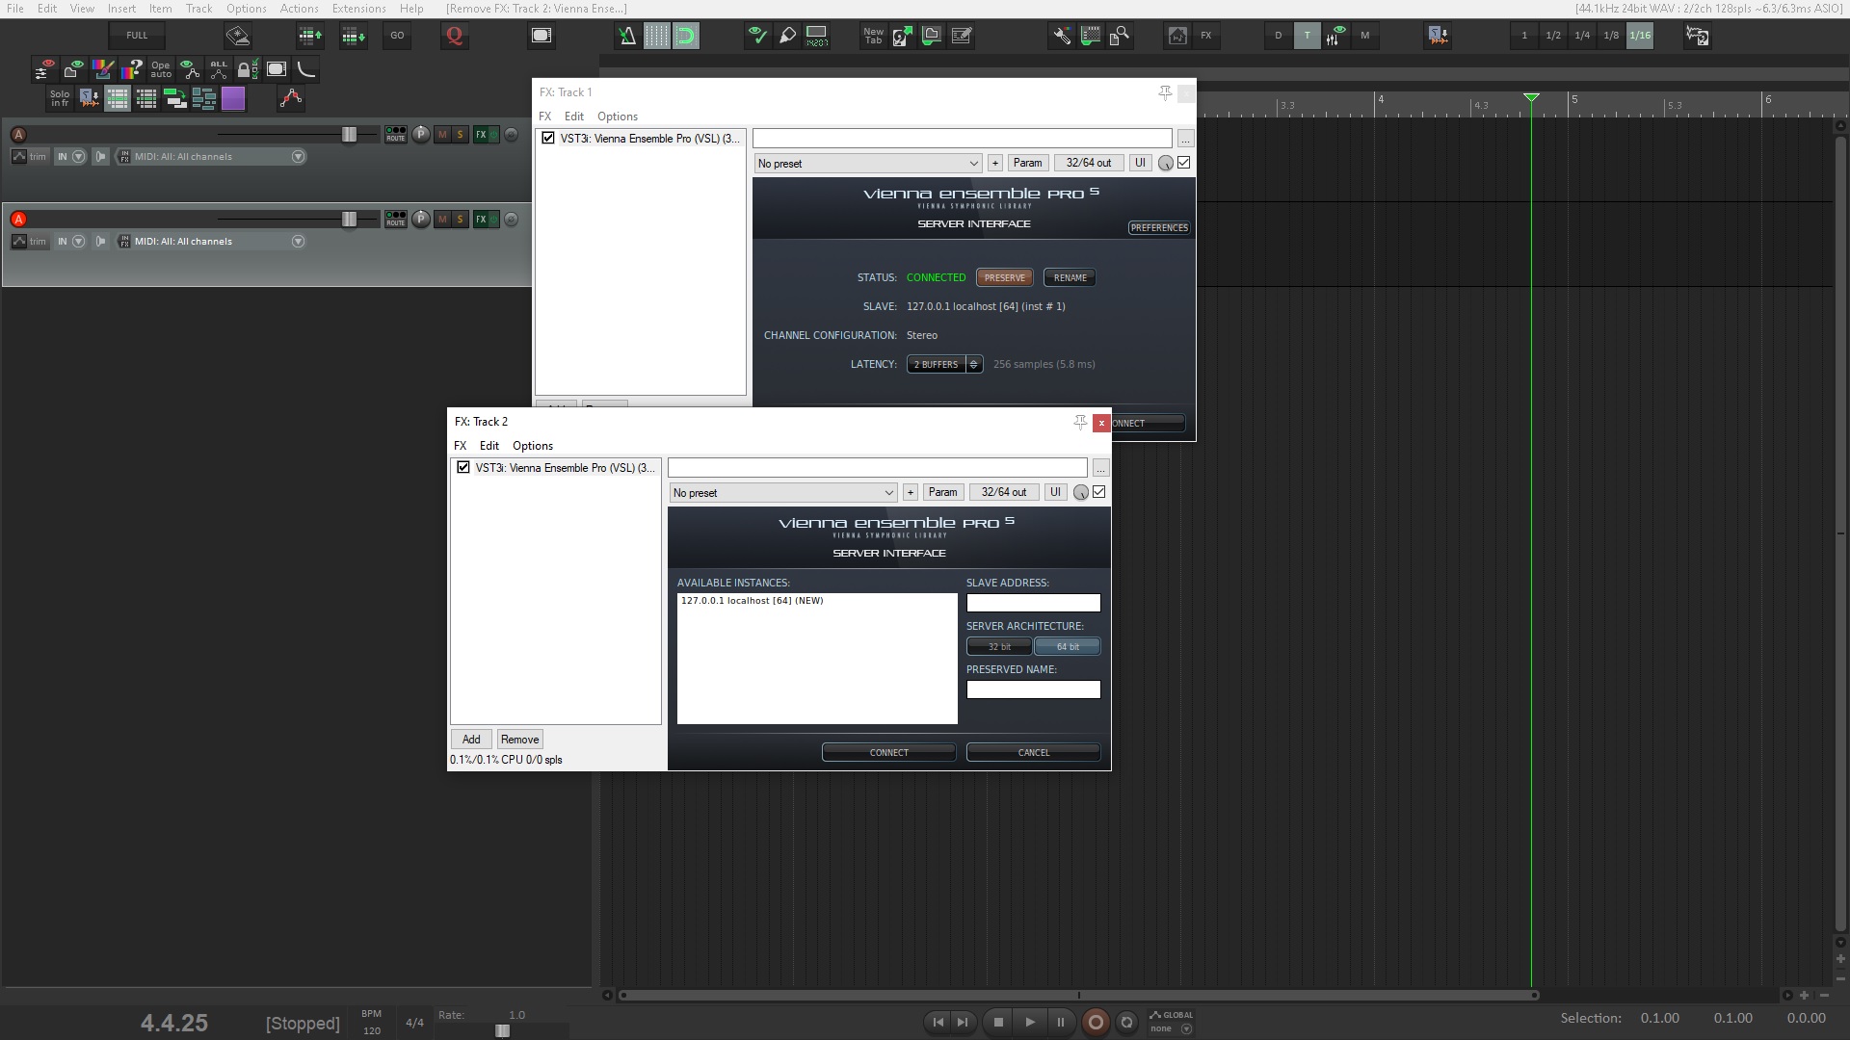This screenshot has height=1040, width=1850.
Task: Click the red Q toolbar icon
Action: pos(454,36)
